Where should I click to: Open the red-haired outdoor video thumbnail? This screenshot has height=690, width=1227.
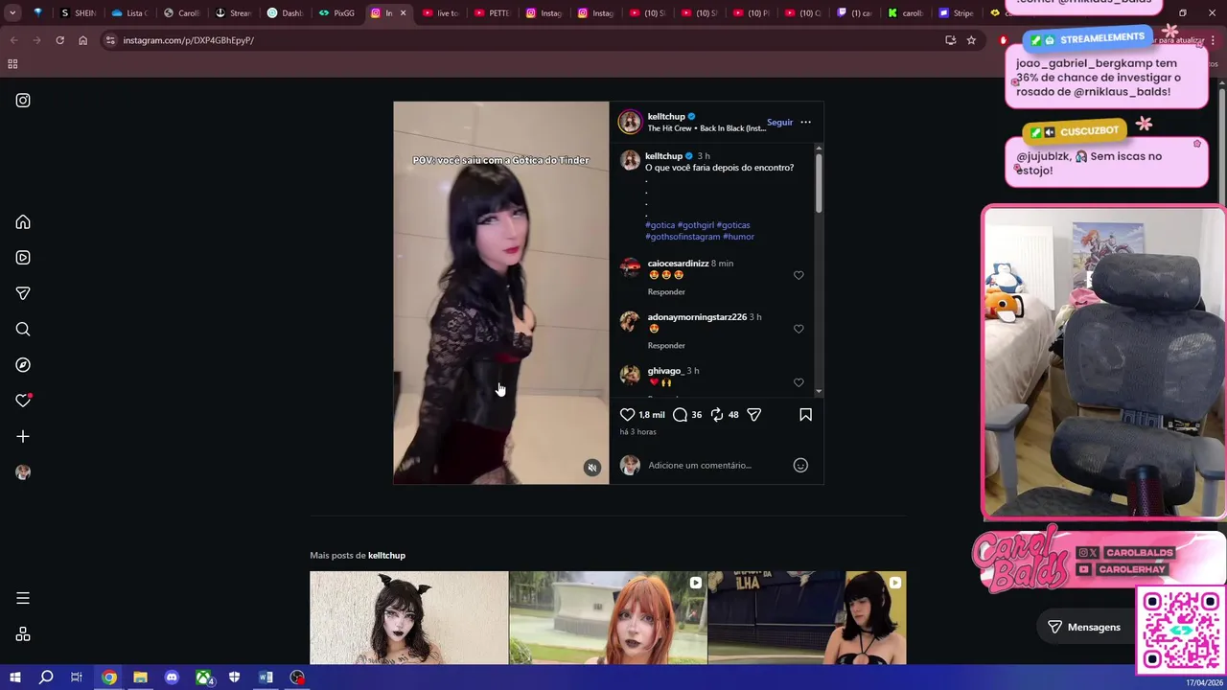coord(608,617)
